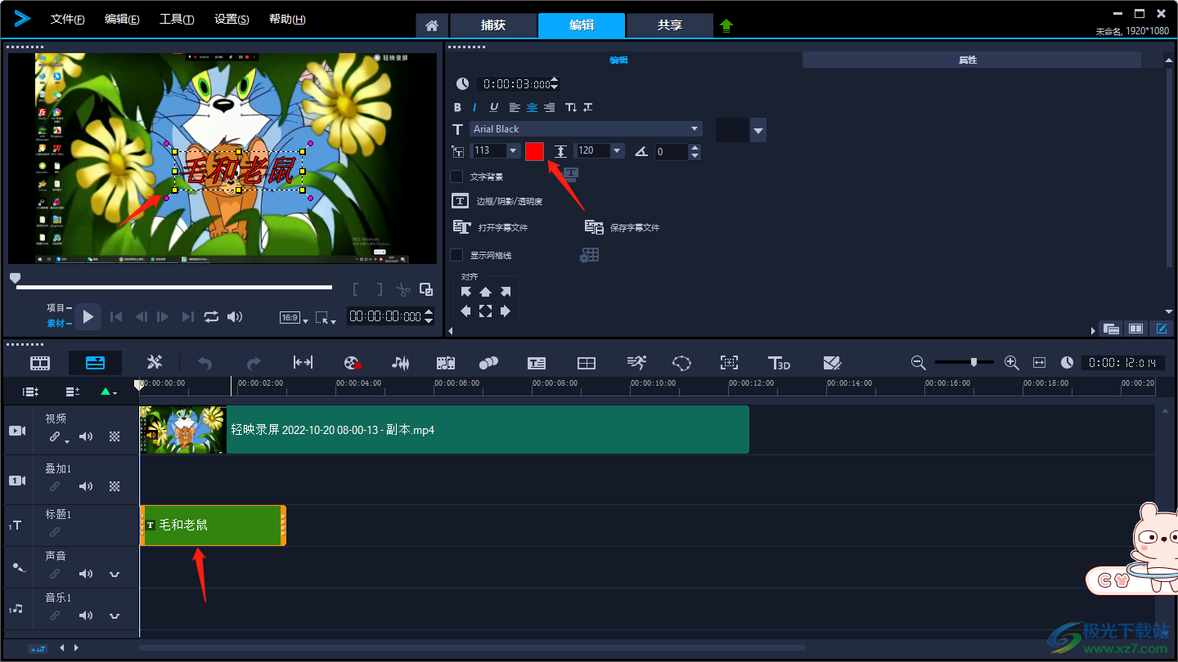Image resolution: width=1178 pixels, height=662 pixels.
Task: Switch to the 捕获 tab
Action: (x=493, y=25)
